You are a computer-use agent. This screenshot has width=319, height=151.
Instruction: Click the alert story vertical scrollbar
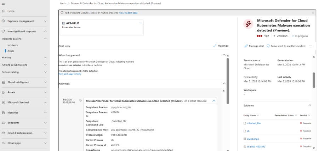pyautogui.click(x=228, y=81)
